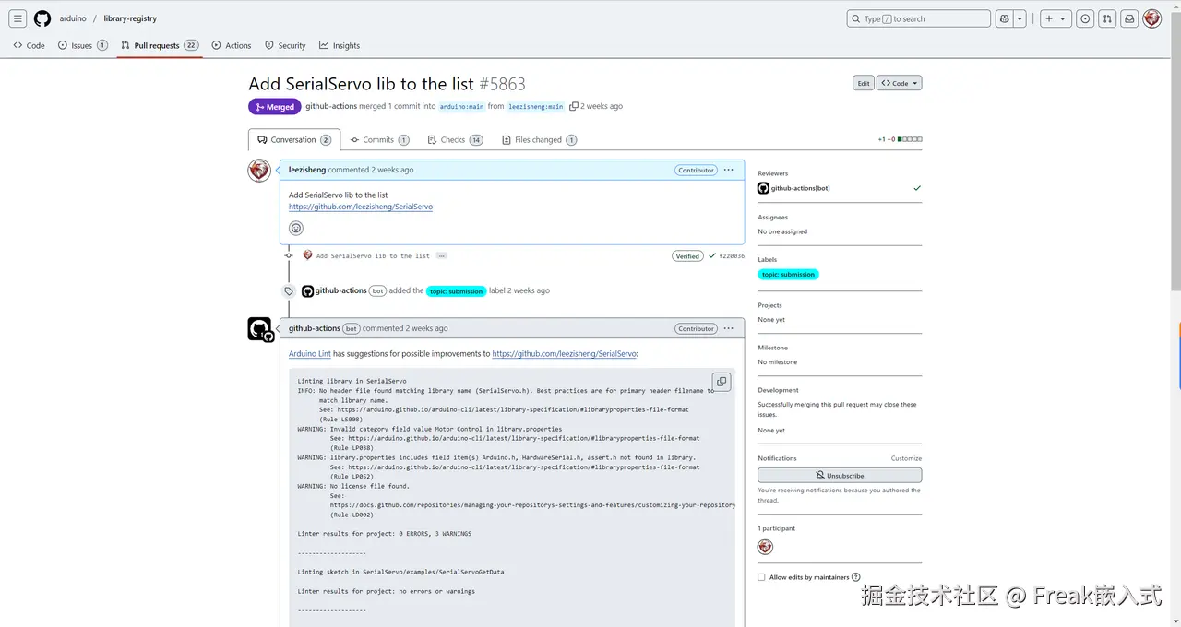Screen dimensions: 1181x627
Task: Open the notifications inbox icon
Action: (x=1129, y=18)
